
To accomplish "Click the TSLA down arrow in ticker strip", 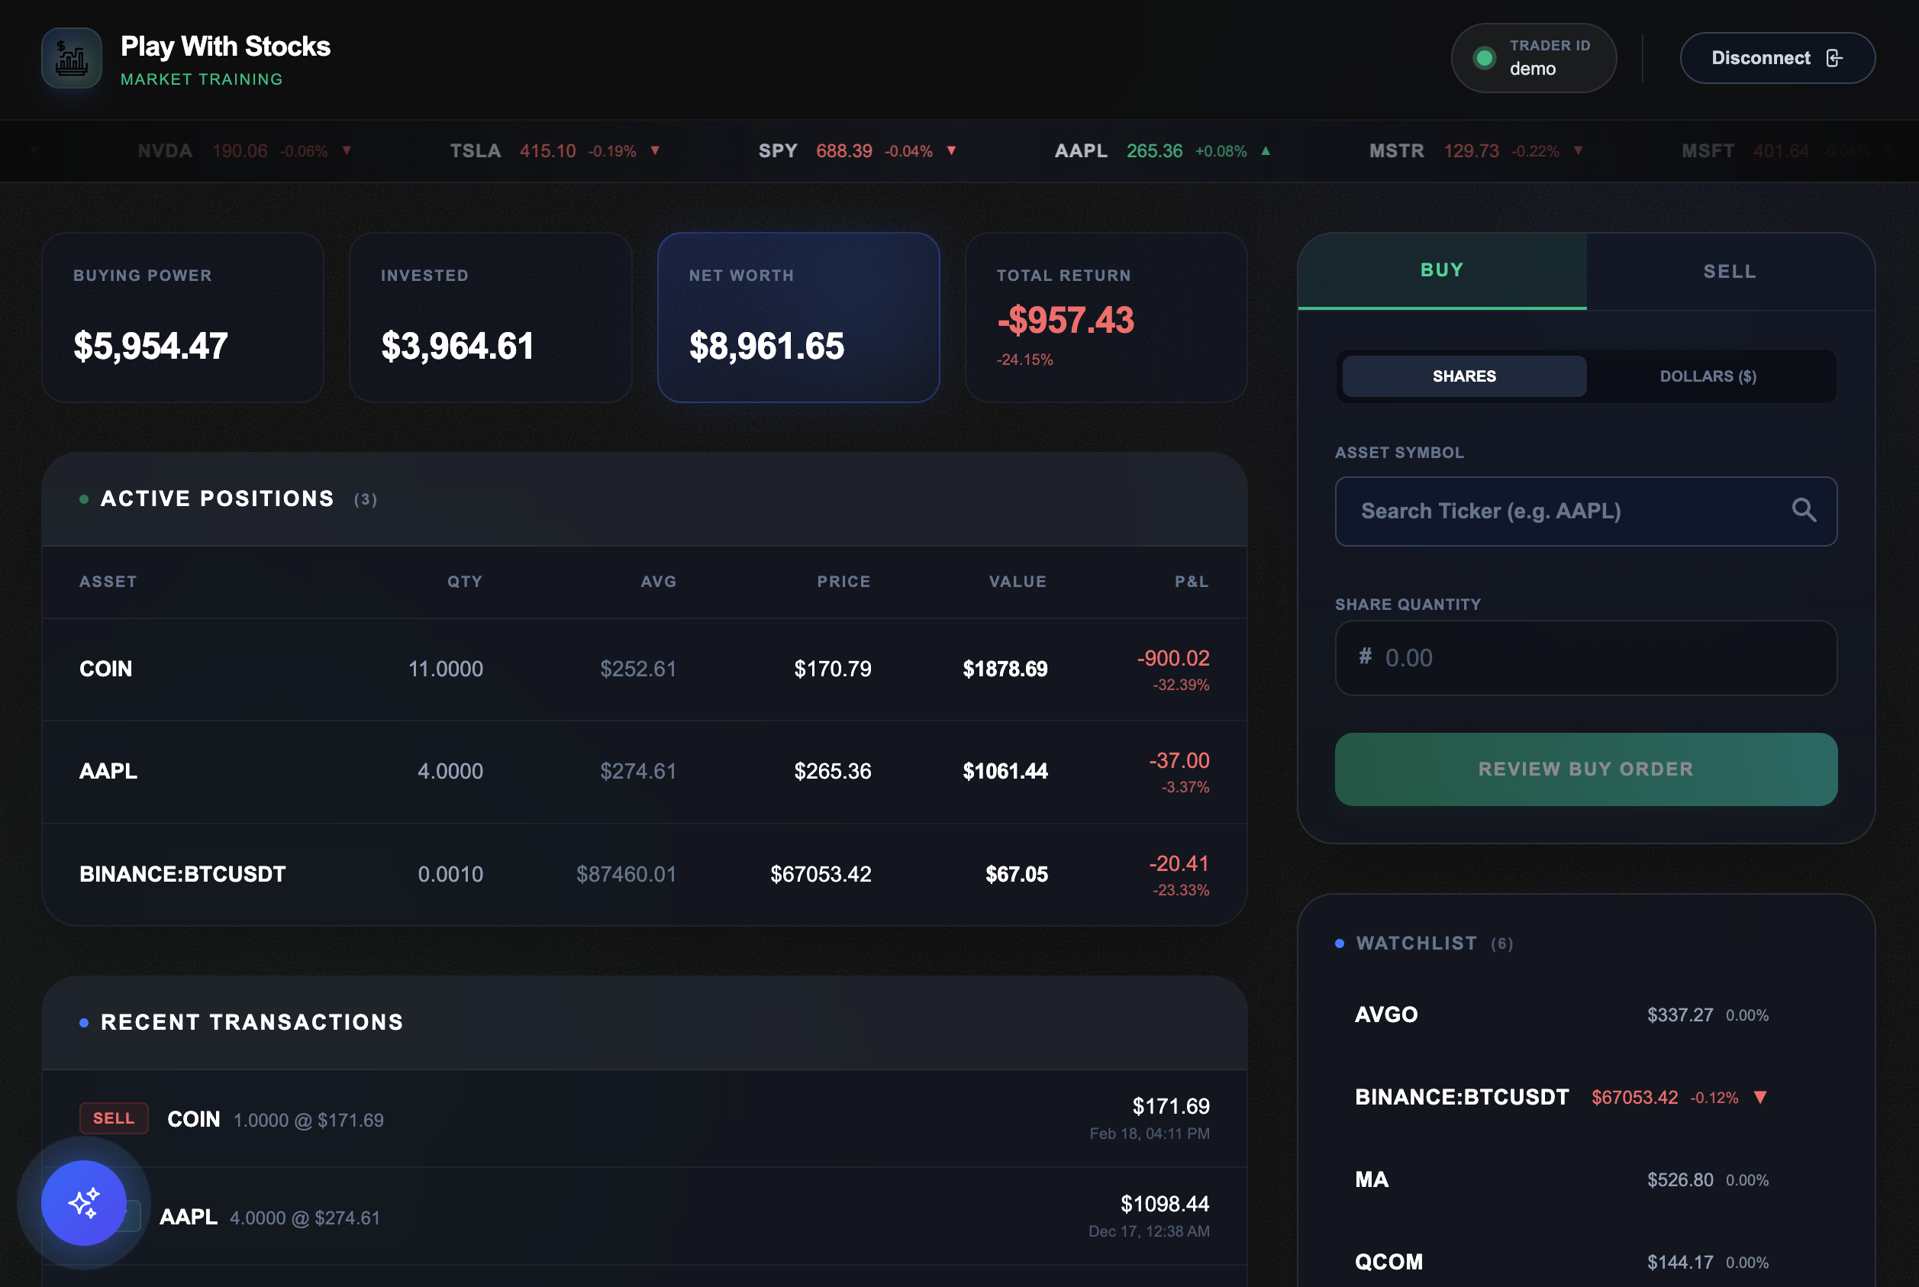I will click(655, 151).
